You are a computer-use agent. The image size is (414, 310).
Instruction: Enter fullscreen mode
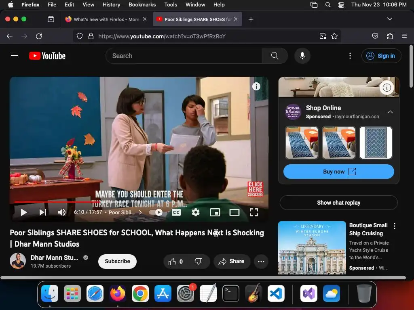[254, 212]
